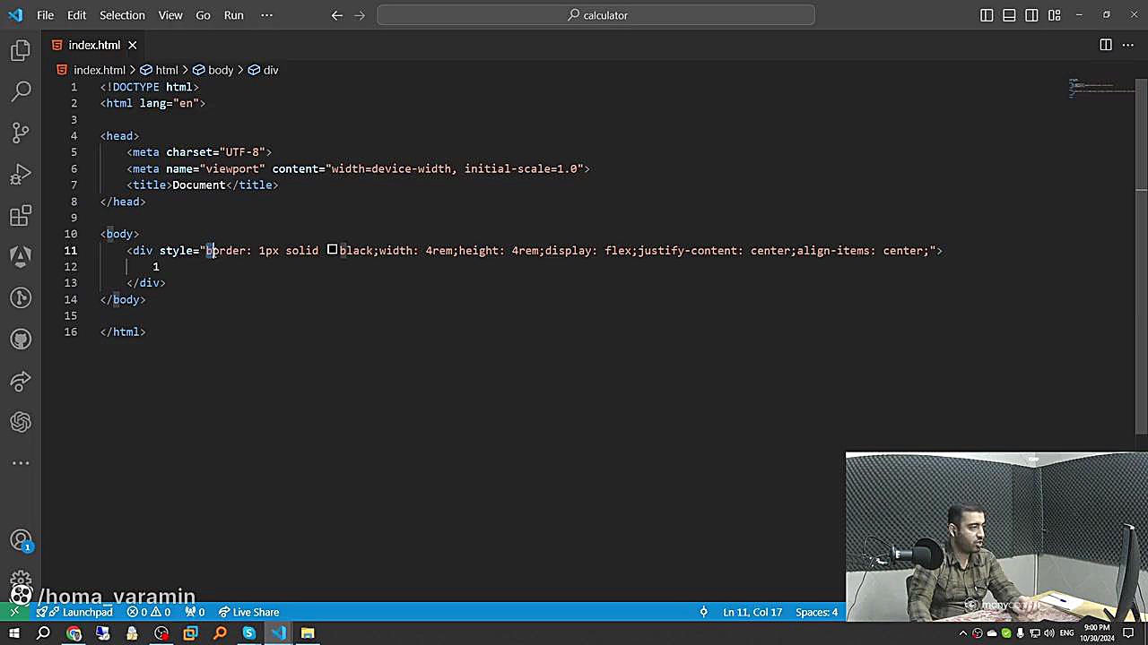Expand the title bar menu overflow ellipsis

point(266,15)
